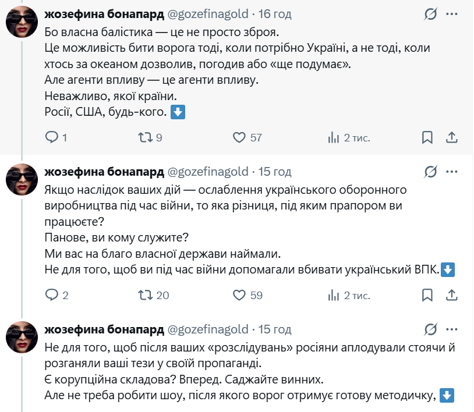The width and height of the screenshot is (474, 412).
Task: Share the second tweet
Action: tap(451, 295)
